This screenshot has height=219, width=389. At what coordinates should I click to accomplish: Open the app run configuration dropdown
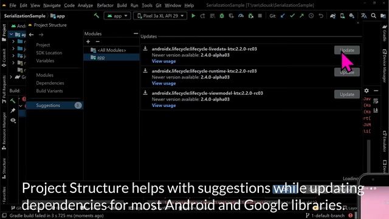pos(117,16)
